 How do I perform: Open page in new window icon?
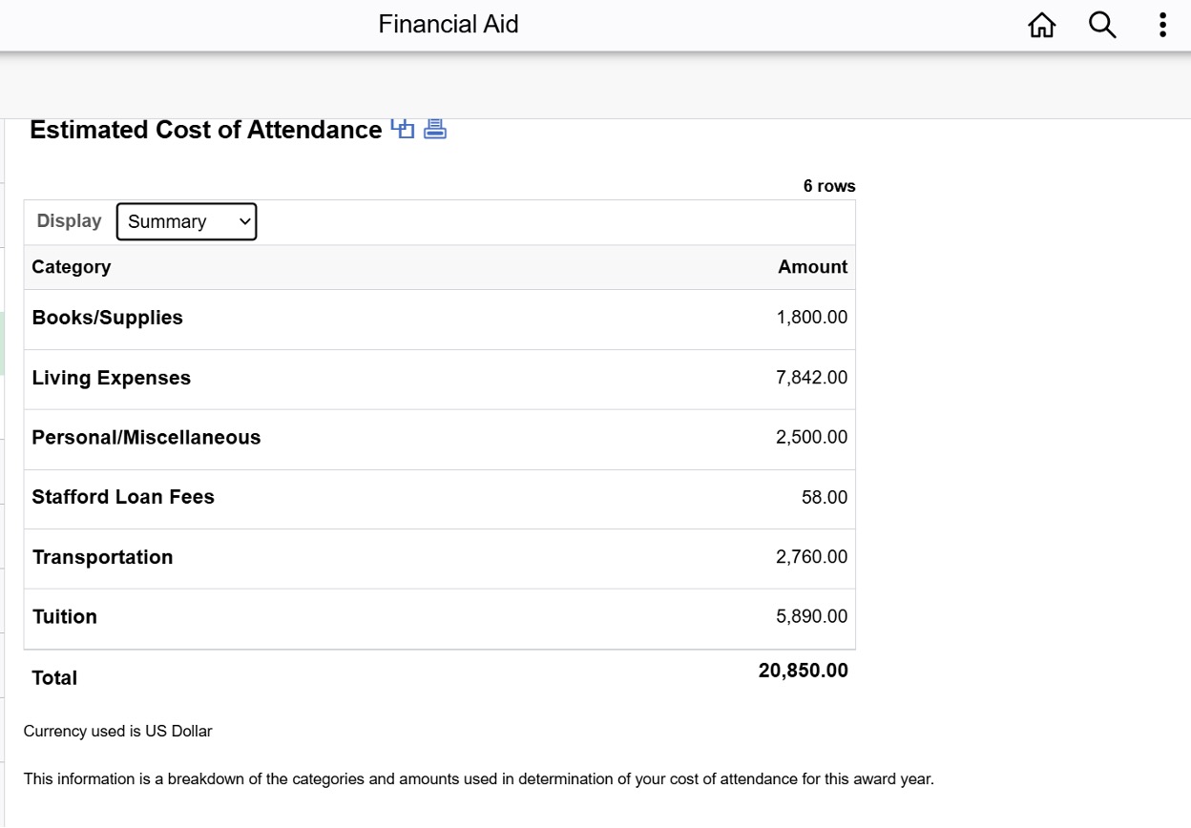[403, 129]
